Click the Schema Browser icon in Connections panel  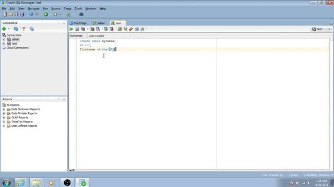[x=32, y=29]
